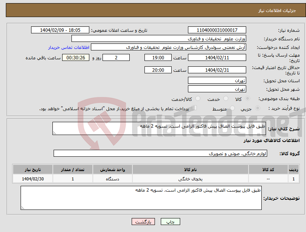Click resize handle of توضیحات خریدار box
This screenshot has height=232, width=306.
[23, 208]
